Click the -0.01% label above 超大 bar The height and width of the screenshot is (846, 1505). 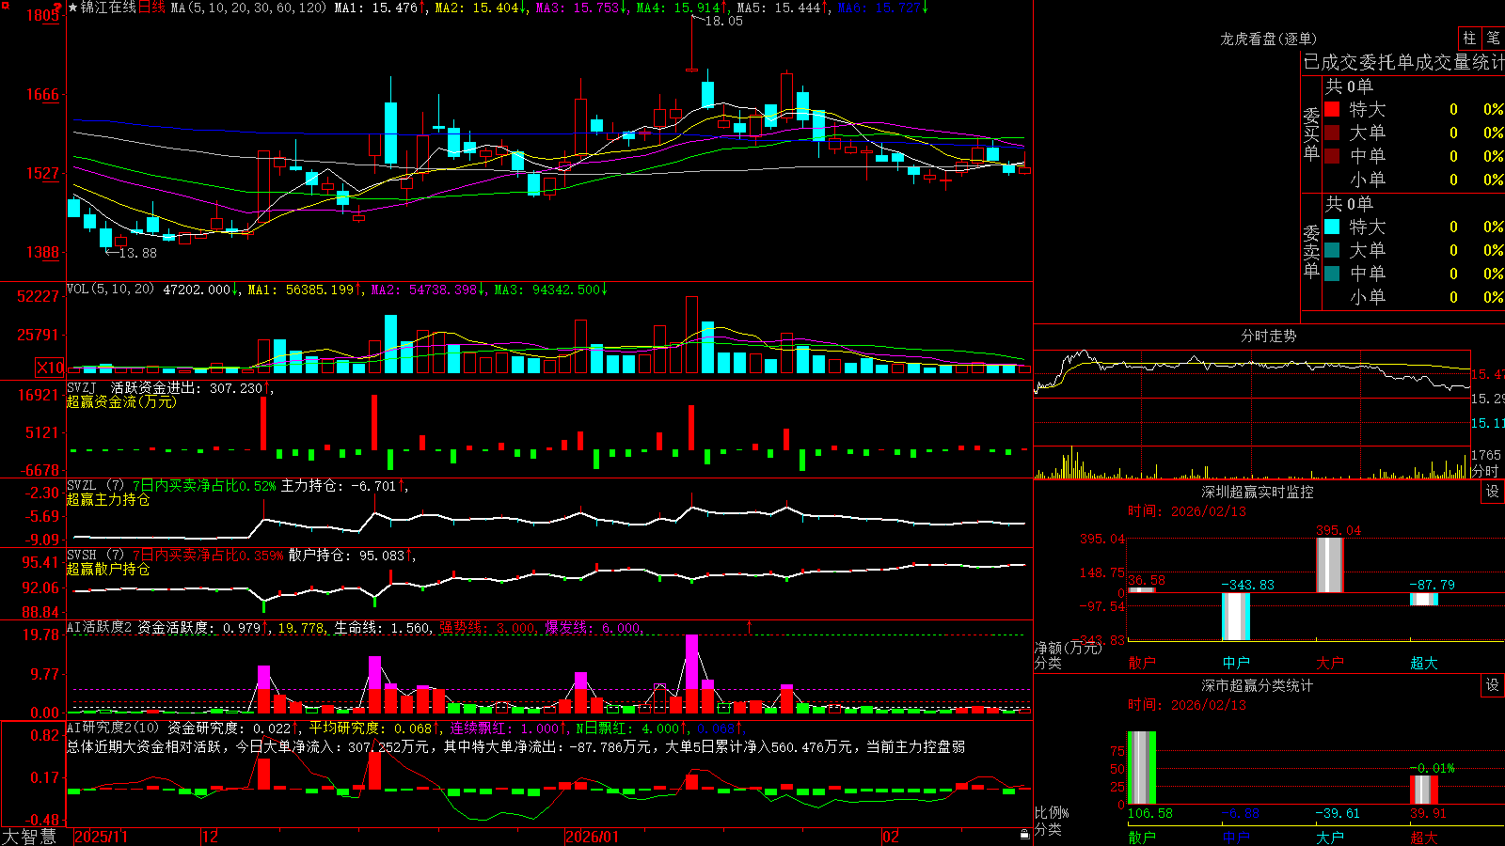coord(1433,768)
